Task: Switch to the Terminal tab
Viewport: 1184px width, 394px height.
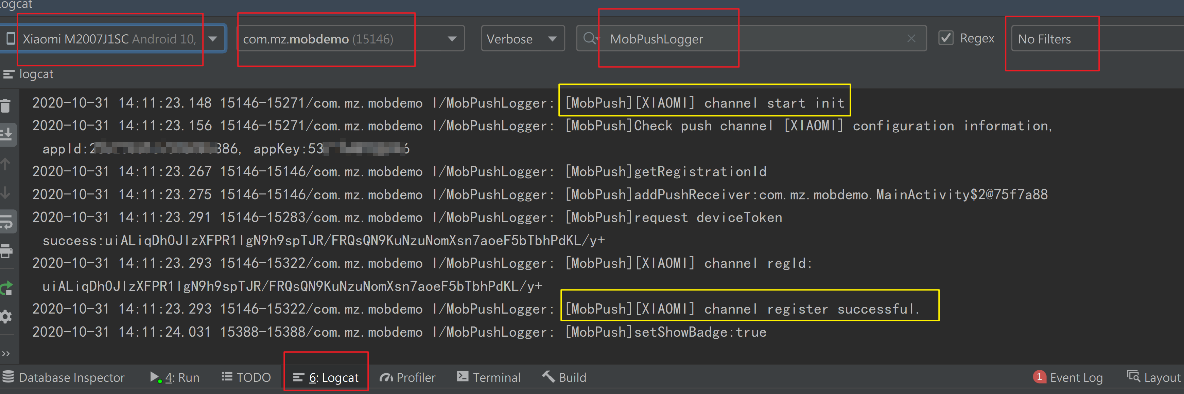Action: click(x=489, y=377)
